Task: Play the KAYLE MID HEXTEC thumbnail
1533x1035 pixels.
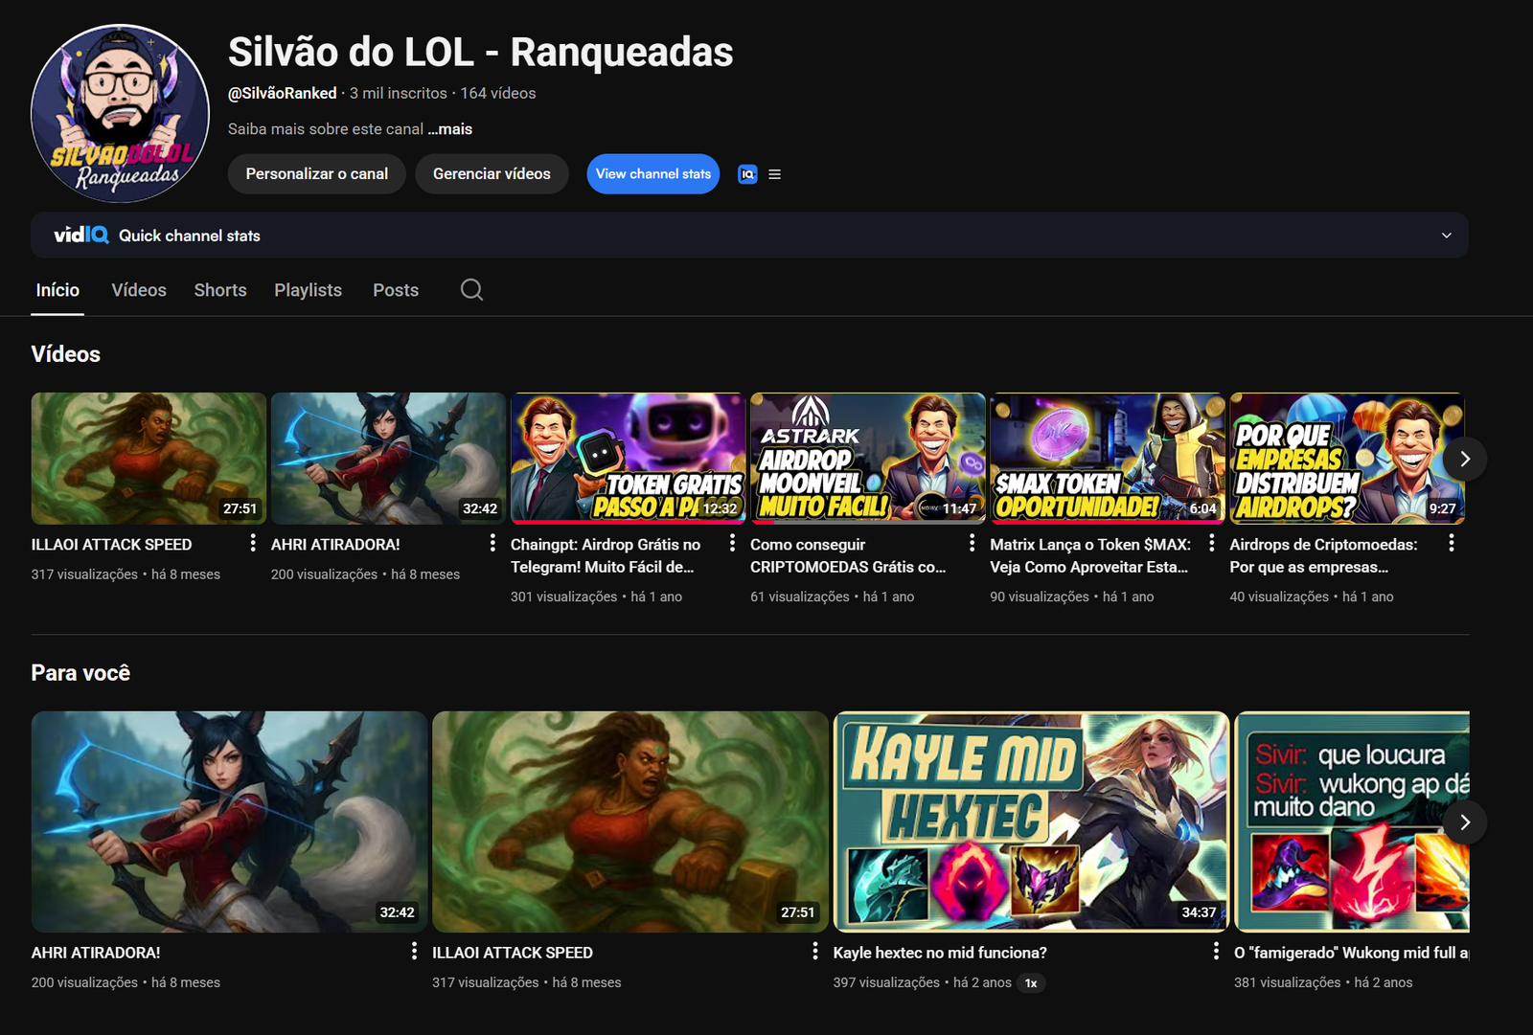Action: coord(1031,821)
